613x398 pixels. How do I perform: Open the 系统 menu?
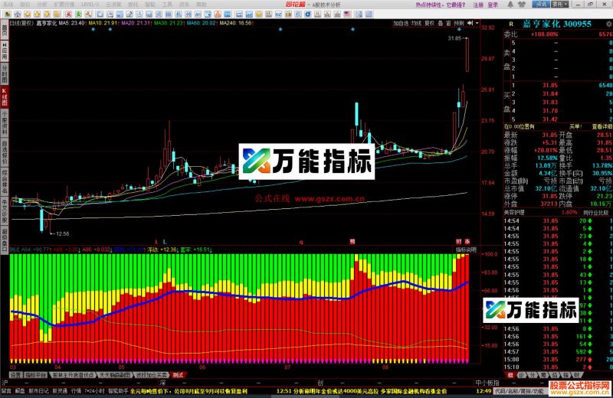point(8,5)
